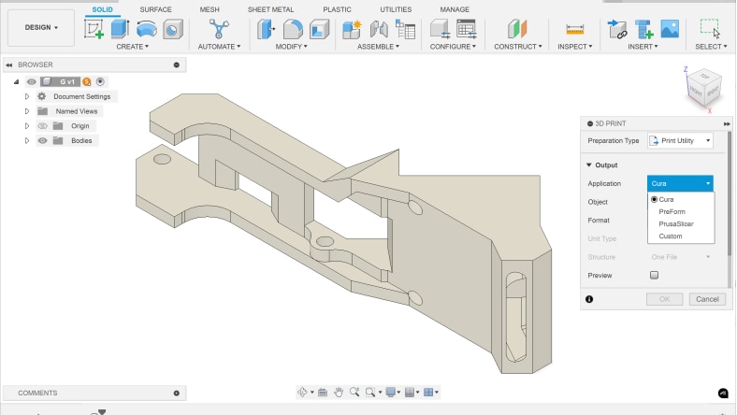Select the Revolve tool icon
The height and width of the screenshot is (415, 737).
click(146, 29)
